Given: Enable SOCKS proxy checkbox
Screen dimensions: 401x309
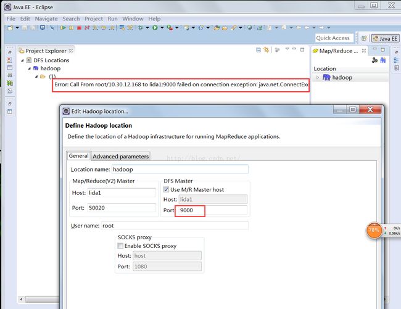Looking at the screenshot, I should (120, 245).
